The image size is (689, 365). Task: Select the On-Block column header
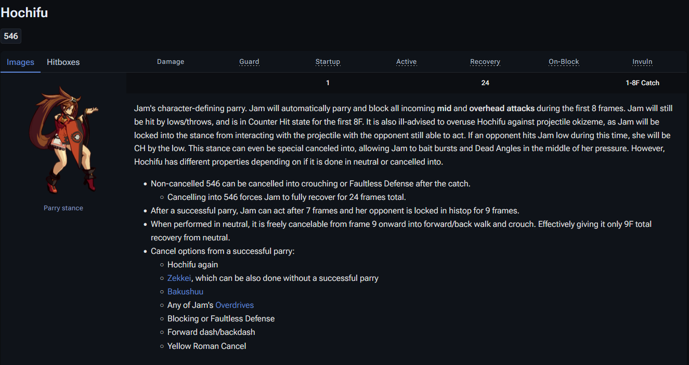coord(564,62)
